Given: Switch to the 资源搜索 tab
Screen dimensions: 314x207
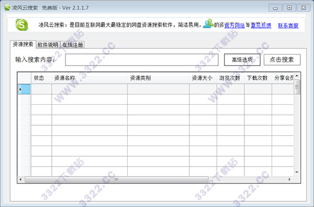Looking at the screenshot, I should tap(23, 45).
